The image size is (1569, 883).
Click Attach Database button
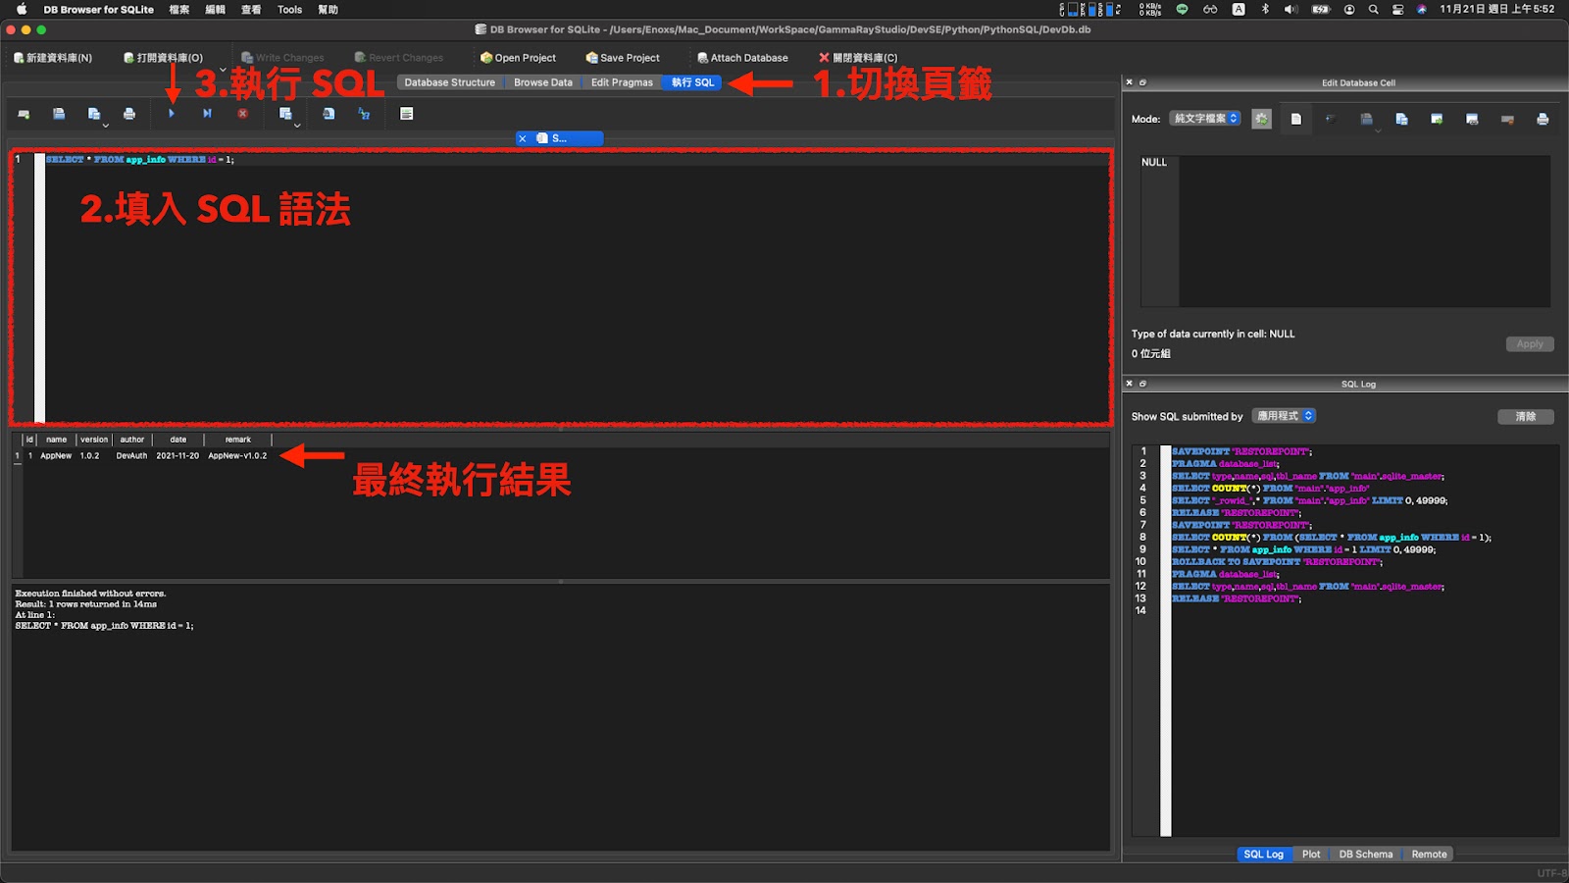click(742, 58)
